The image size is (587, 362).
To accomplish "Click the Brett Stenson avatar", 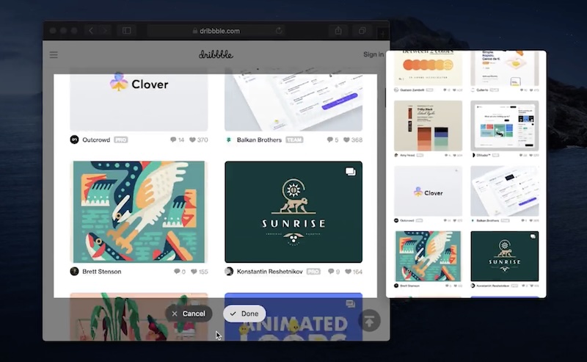I will point(75,271).
